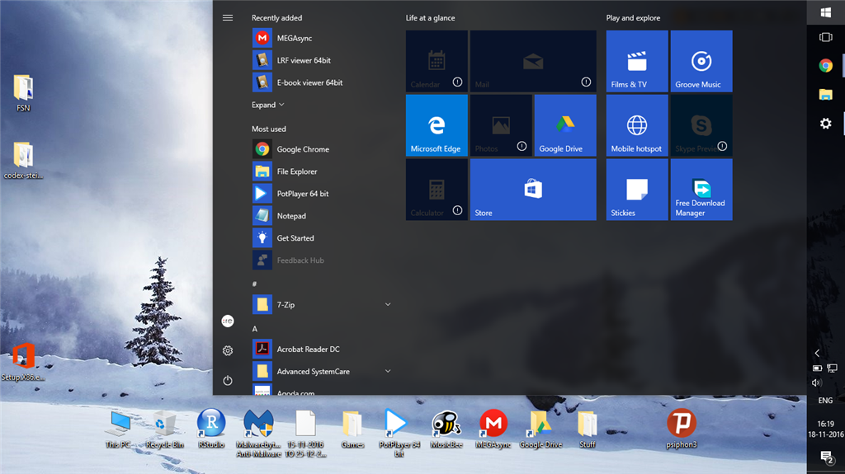Expand Advanced SystemCare folder chevron
Image resolution: width=845 pixels, height=474 pixels.
pyautogui.click(x=388, y=371)
